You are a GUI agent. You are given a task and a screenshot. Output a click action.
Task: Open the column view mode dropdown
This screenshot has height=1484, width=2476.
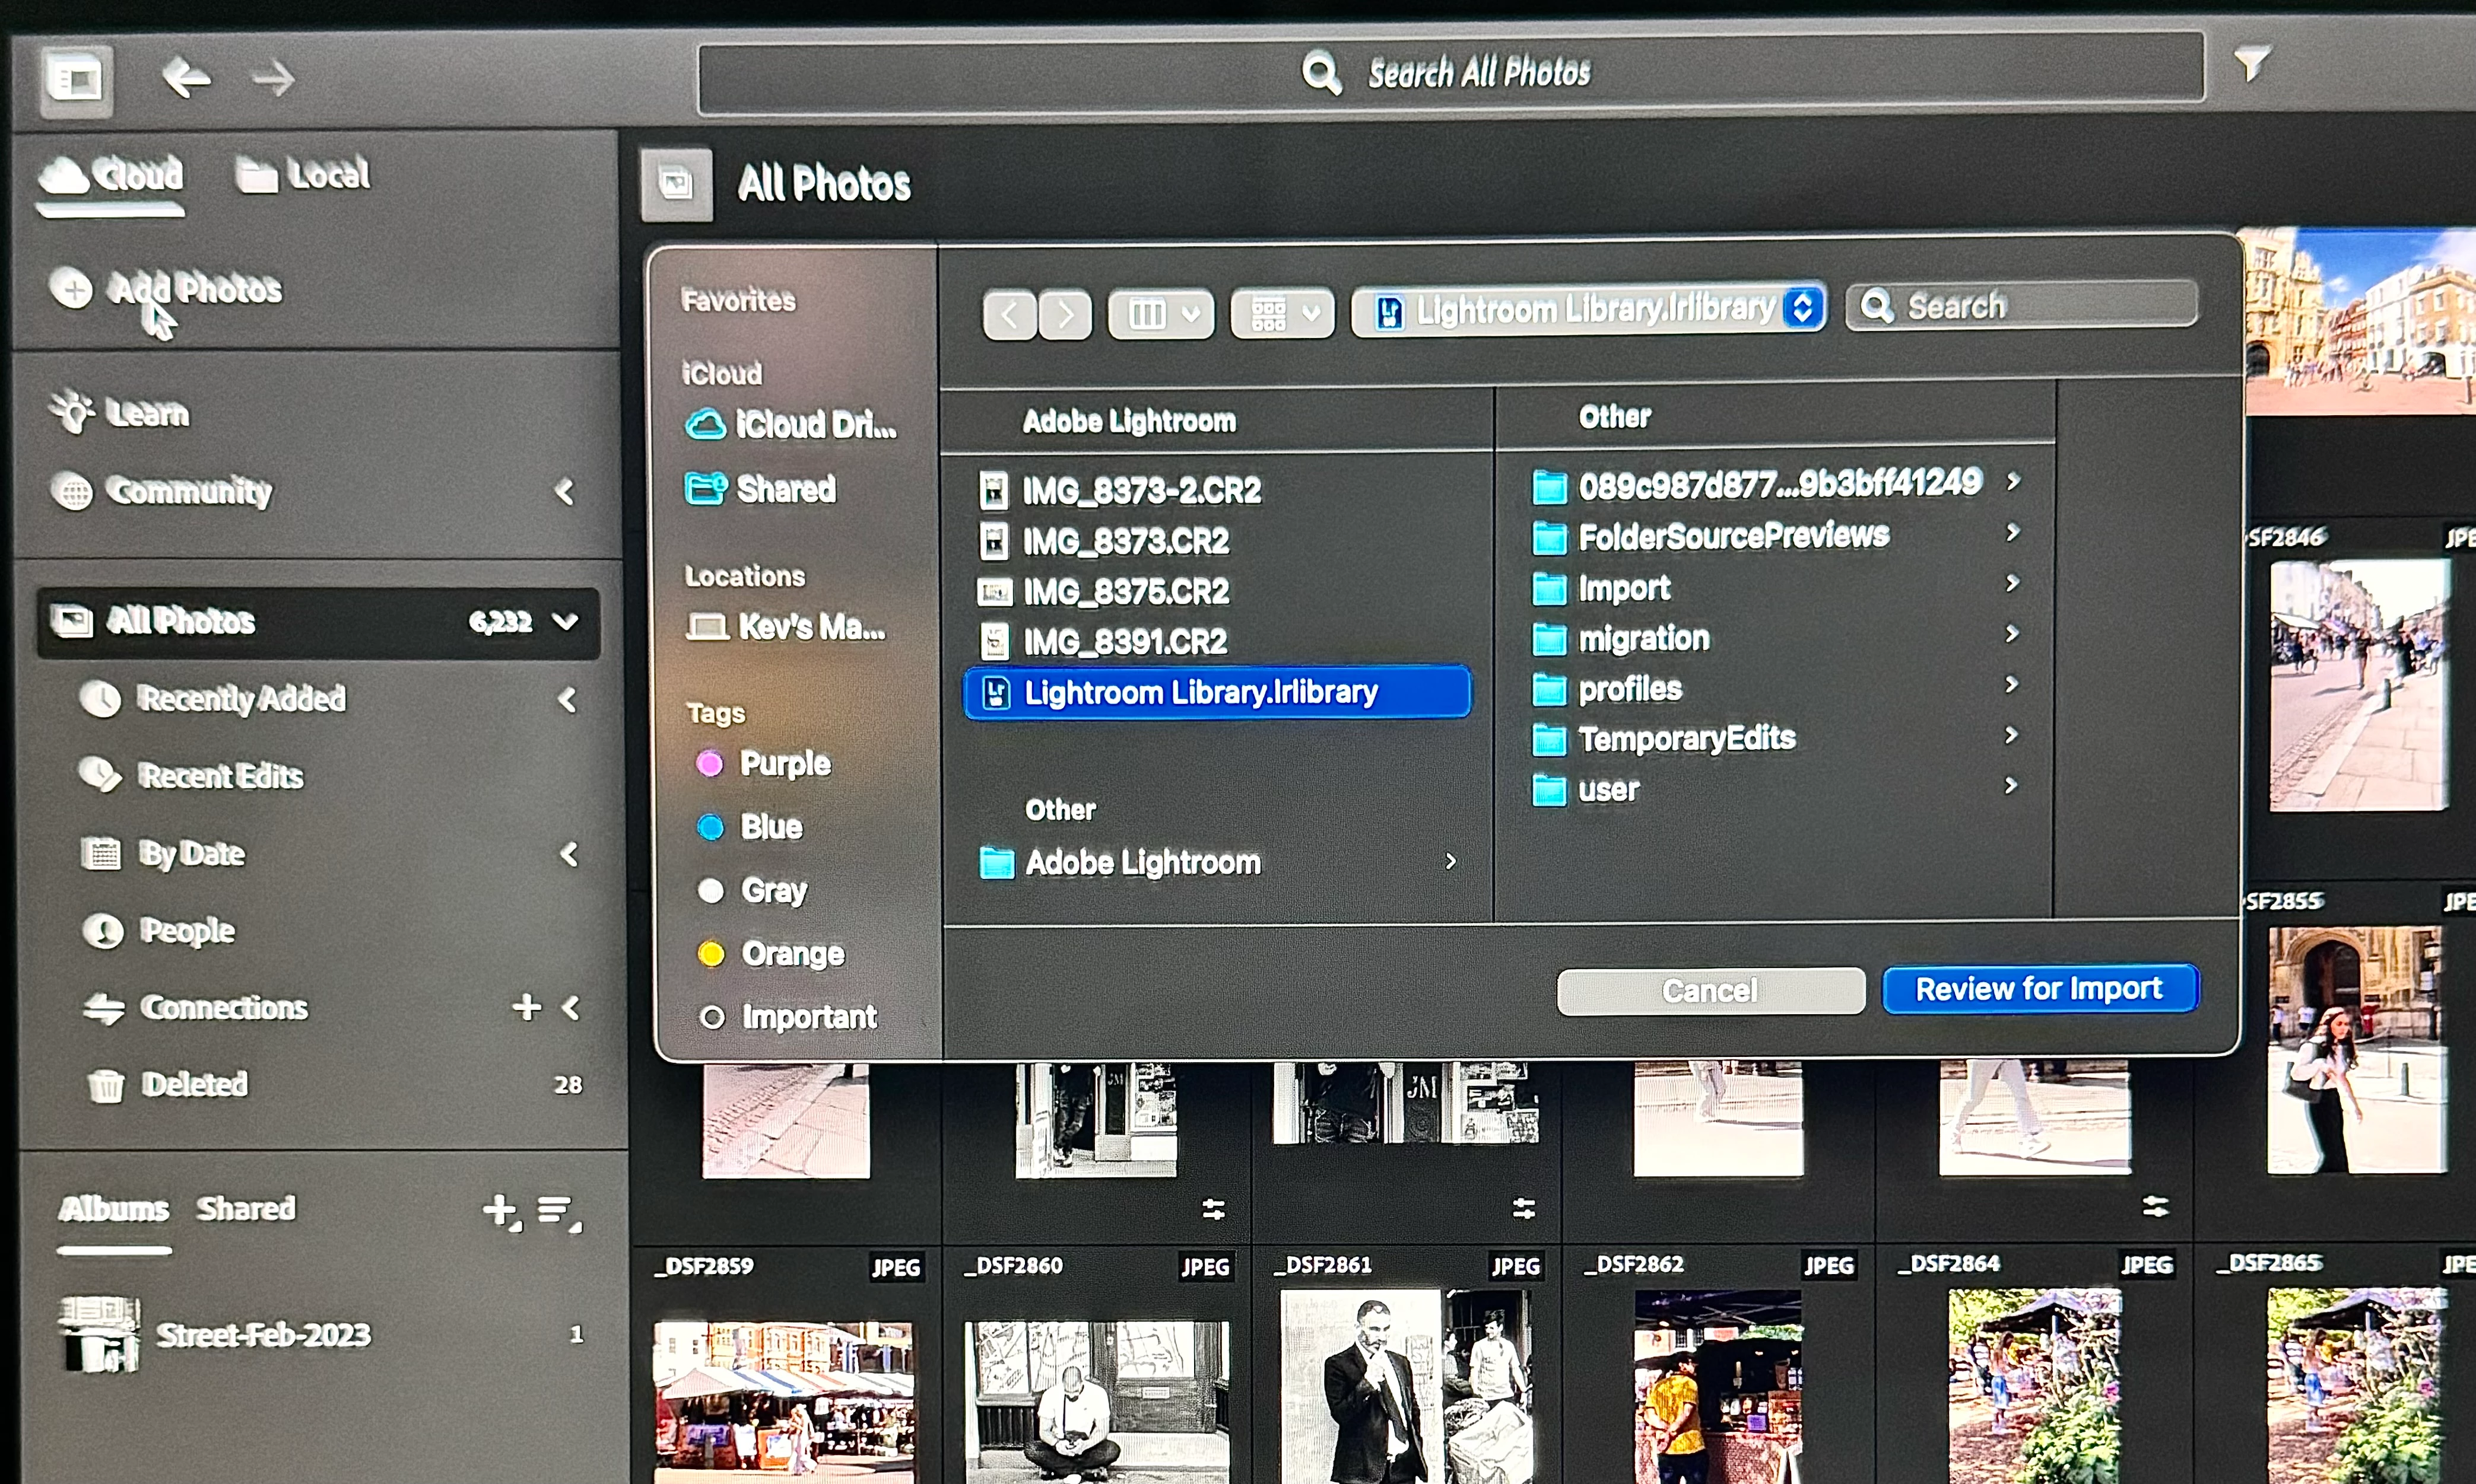tap(1161, 315)
